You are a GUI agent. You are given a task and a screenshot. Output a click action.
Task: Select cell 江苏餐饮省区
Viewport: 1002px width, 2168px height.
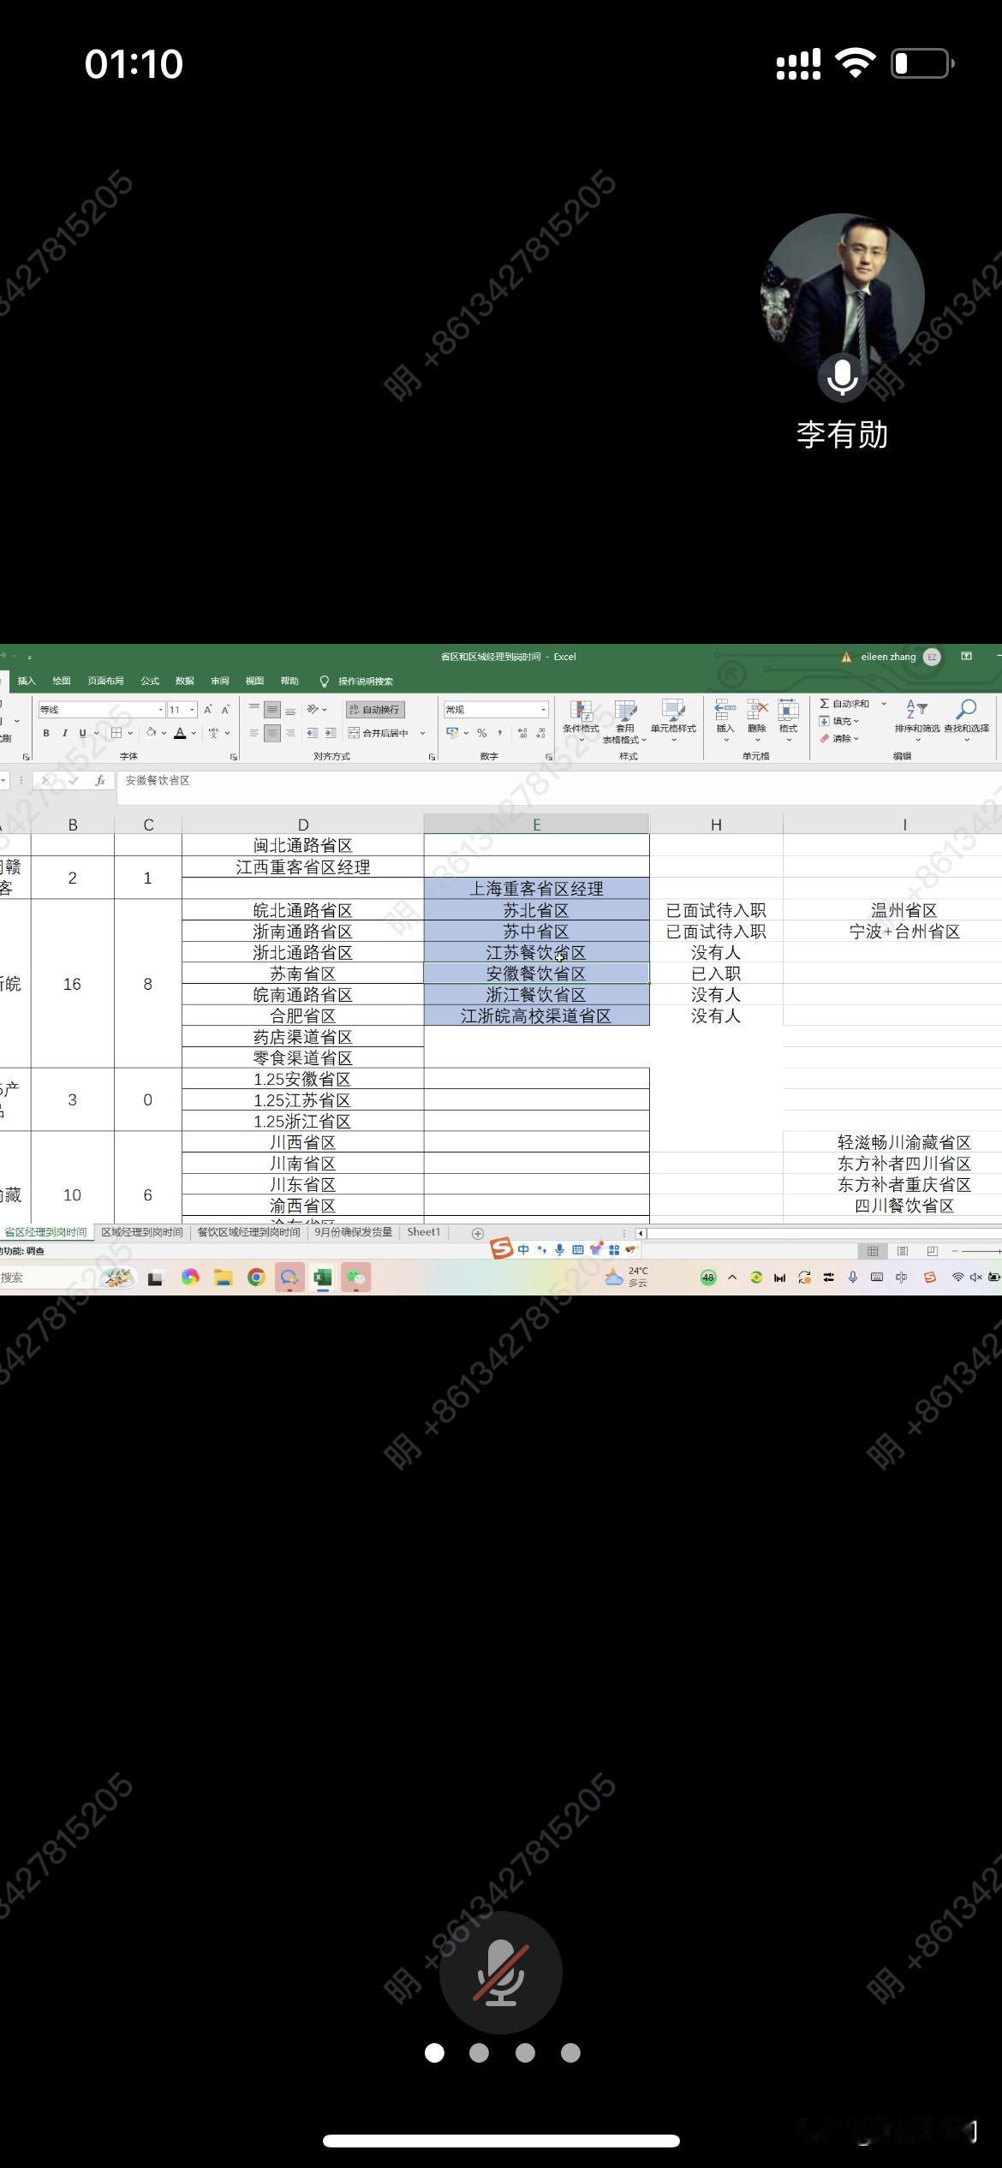point(536,952)
